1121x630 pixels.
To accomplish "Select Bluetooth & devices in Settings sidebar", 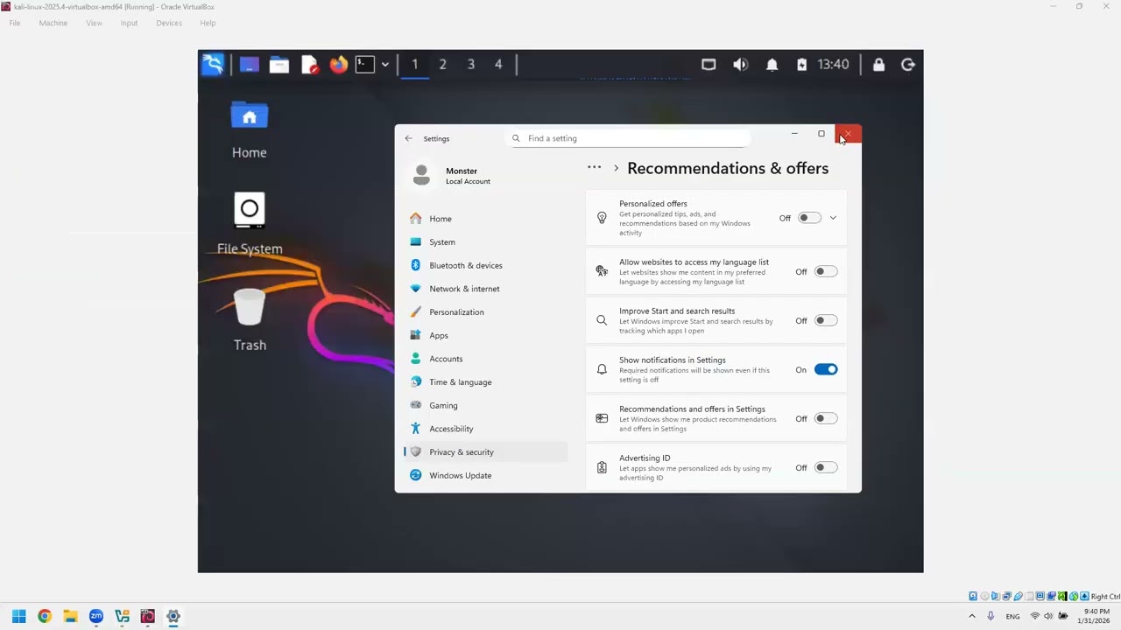I will pyautogui.click(x=486, y=265).
